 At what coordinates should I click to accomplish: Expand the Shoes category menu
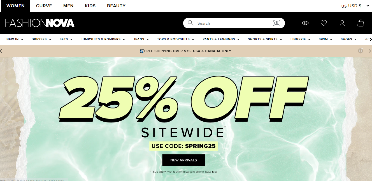349,39
